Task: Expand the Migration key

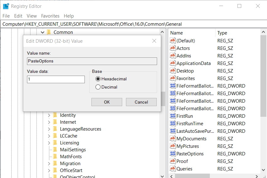Action: (x=49, y=164)
